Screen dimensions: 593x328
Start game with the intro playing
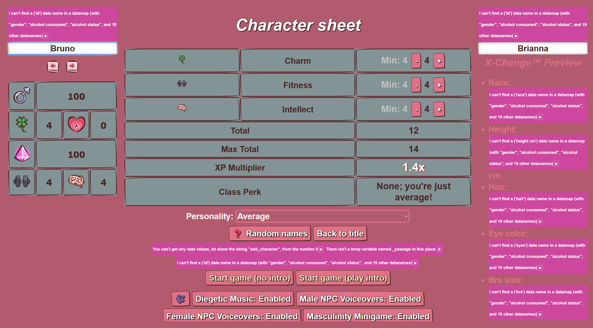343,278
